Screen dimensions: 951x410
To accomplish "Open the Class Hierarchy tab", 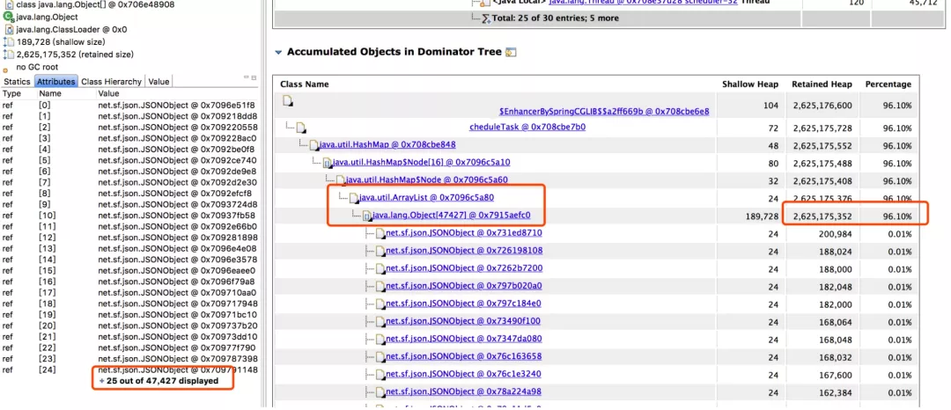I will 111,81.
